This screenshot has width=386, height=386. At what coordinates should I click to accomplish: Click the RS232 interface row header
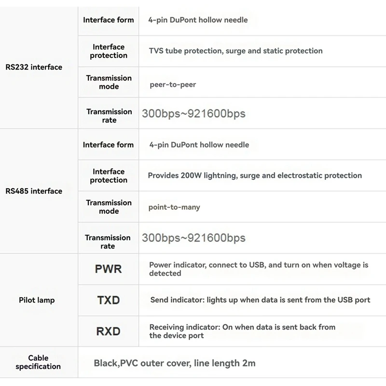click(34, 67)
